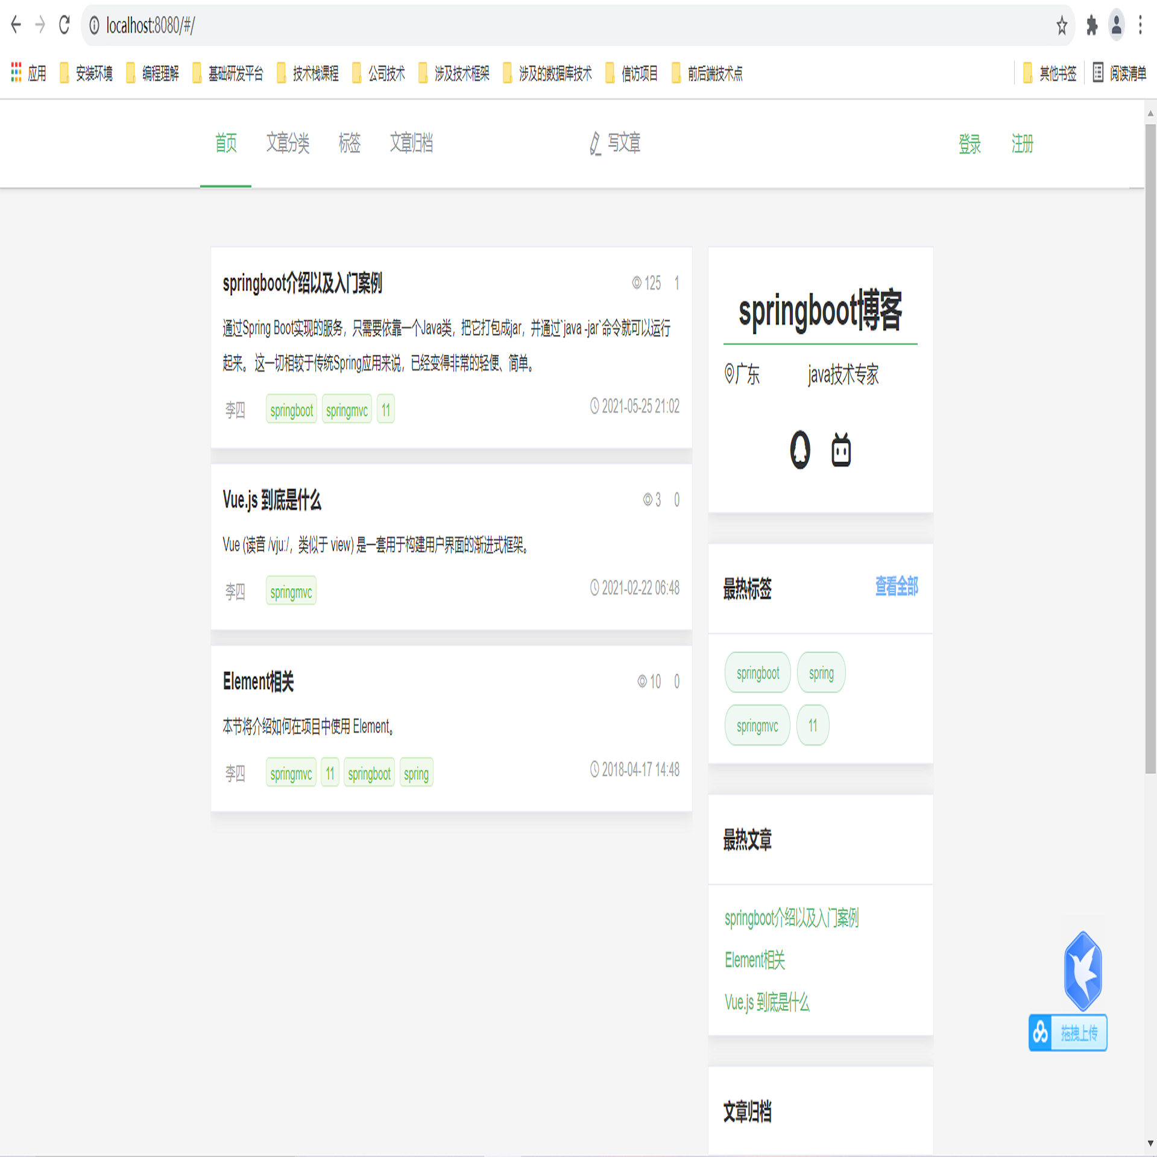Reload the page with the refresh icon
Screen dimensions: 1157x1157
click(x=65, y=25)
